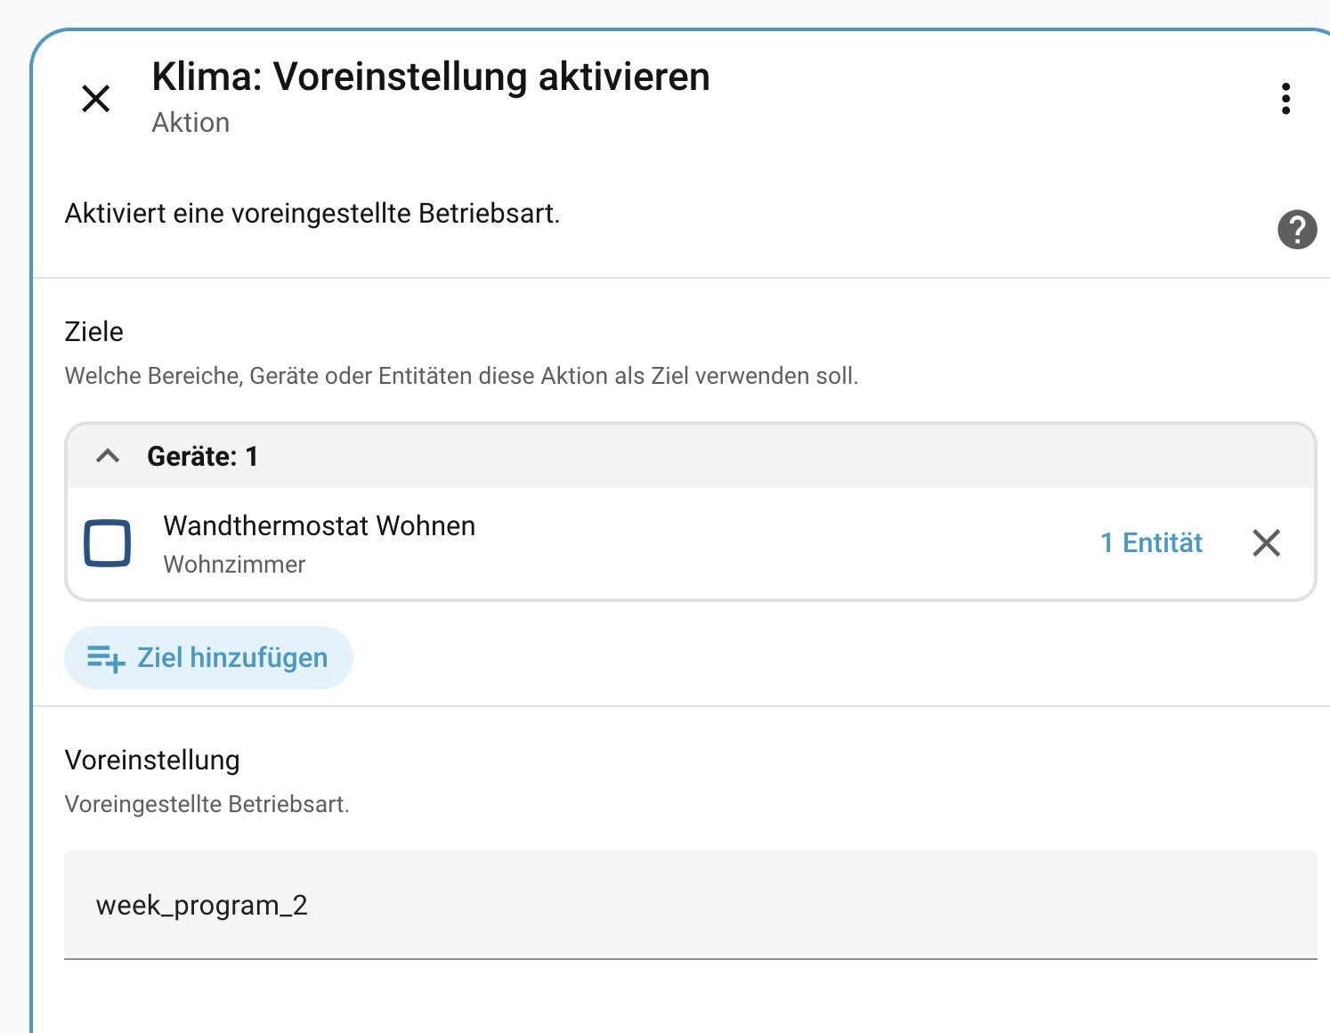Click the Welche Bereiche helper text
The image size is (1330, 1033).
click(x=461, y=377)
